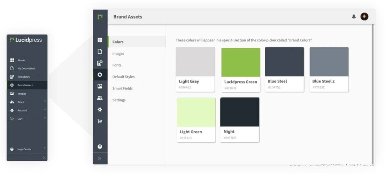Open Images label in expanded sidebar

22,94
